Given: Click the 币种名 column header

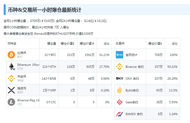Looking at the screenshot, I should coord(12,43).
